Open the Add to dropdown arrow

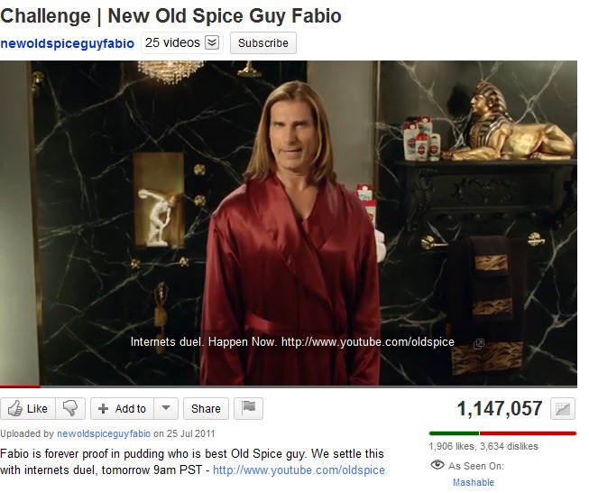pos(166,408)
